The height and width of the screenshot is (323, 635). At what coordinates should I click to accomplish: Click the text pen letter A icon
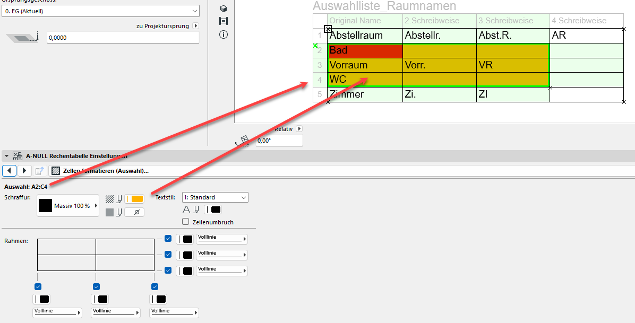tap(186, 209)
